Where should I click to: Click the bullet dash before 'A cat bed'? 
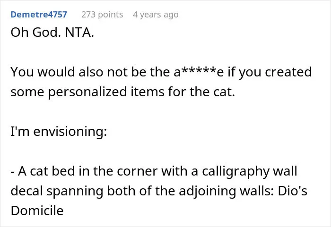click(x=12, y=172)
